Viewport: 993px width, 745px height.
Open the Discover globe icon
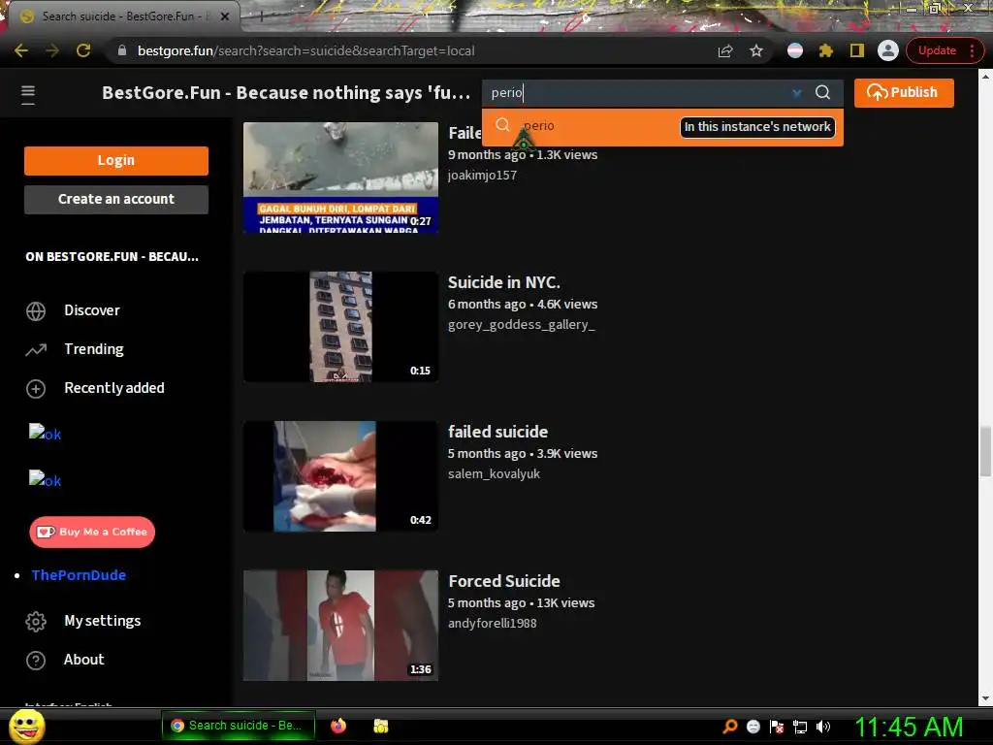[36, 311]
